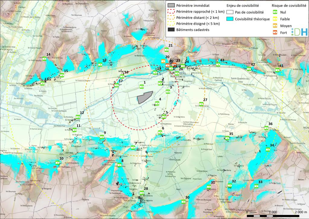Select camera marker 35
Screen dimensions: 309x219
(227, 138)
